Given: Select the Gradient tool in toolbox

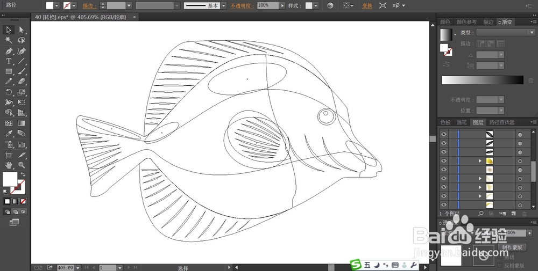Looking at the screenshot, I should (22, 123).
